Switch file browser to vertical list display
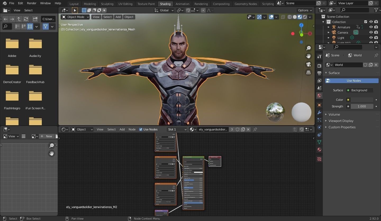This screenshot has height=221, width=381. (x=17, y=26)
